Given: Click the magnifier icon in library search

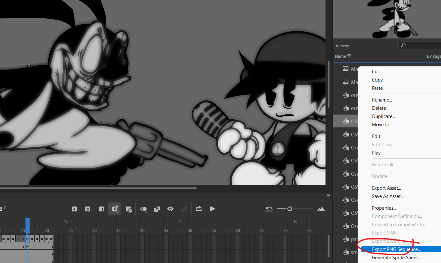Looking at the screenshot, I should tap(403, 45).
